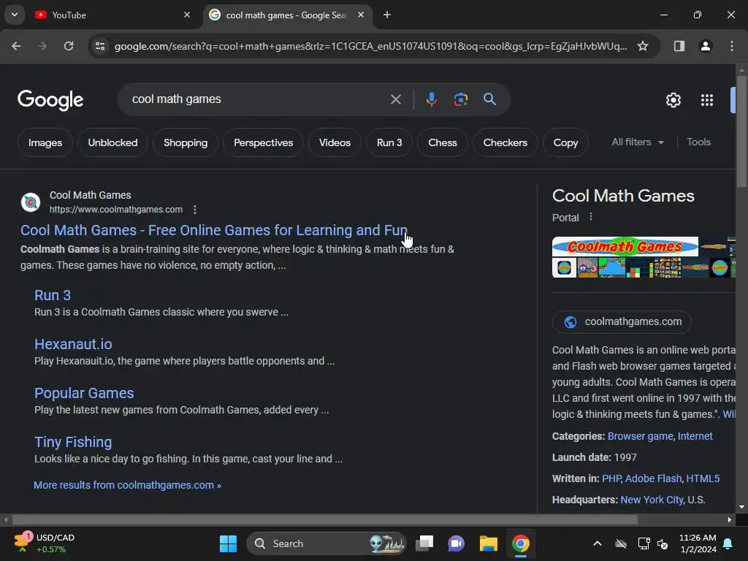This screenshot has height=561, width=748.
Task: Show hidden system tray icons
Action: pyautogui.click(x=597, y=543)
